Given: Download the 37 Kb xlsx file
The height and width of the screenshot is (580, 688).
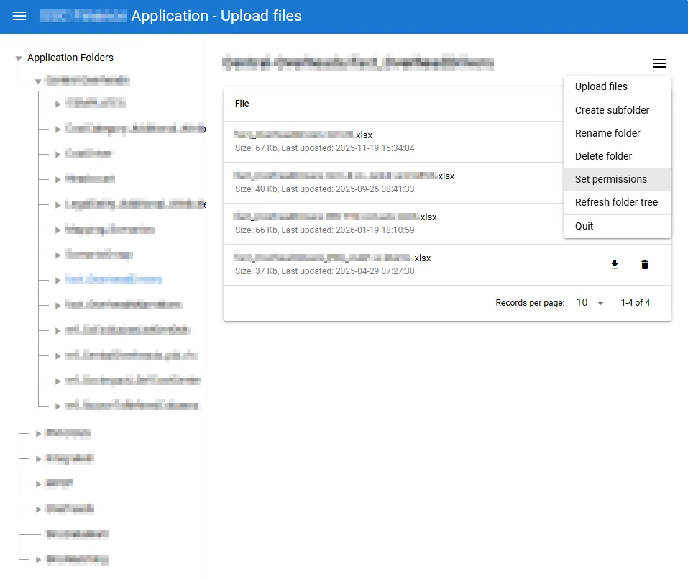Looking at the screenshot, I should tap(615, 265).
